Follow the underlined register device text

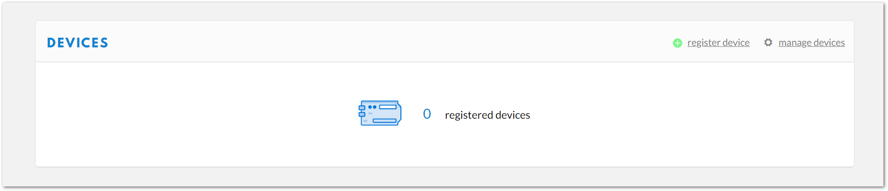(x=718, y=43)
